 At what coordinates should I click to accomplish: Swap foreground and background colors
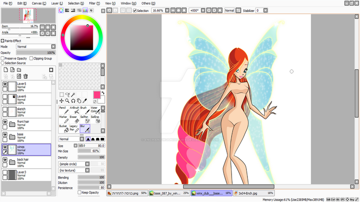(x=103, y=93)
